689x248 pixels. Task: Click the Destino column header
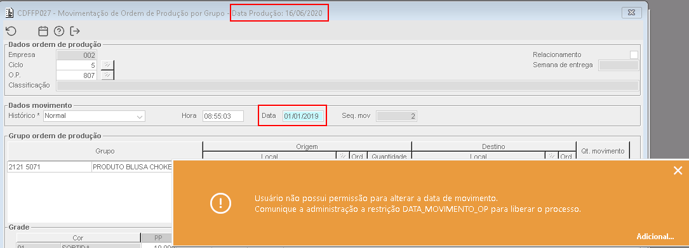click(x=493, y=147)
